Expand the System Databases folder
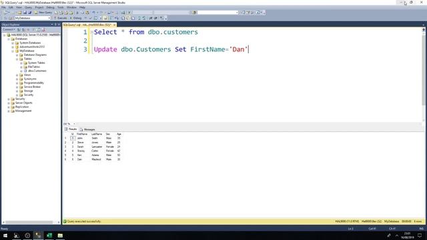 (13, 43)
